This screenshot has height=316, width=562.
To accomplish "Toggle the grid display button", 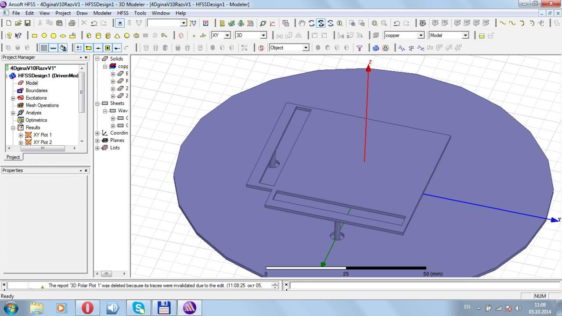I will [x=44, y=48].
